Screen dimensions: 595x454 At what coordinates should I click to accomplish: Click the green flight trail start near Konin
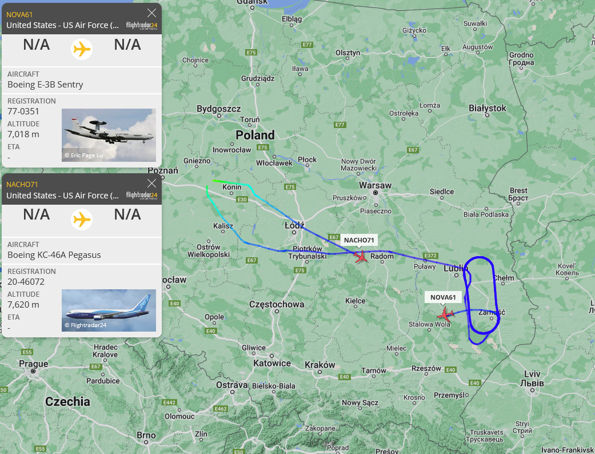point(215,181)
